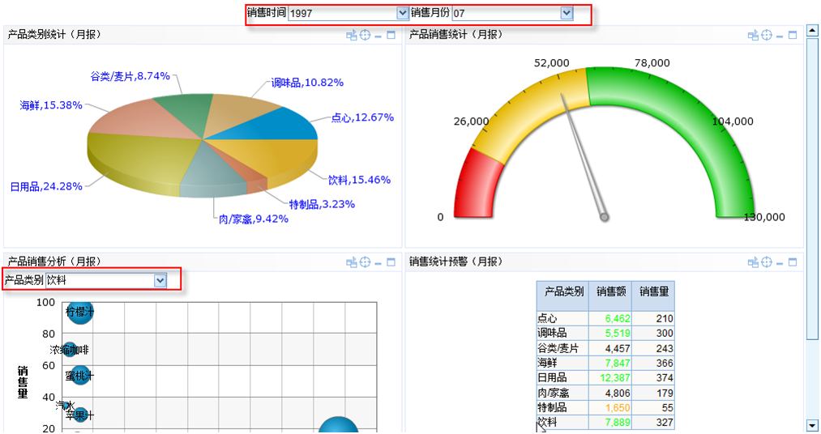Open the 销售时间 year dropdown arrow
The image size is (821, 434).
[402, 13]
